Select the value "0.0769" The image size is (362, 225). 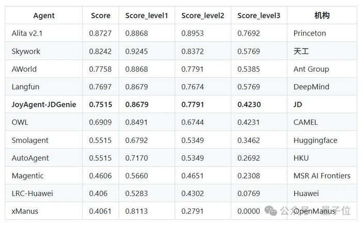[248, 194]
